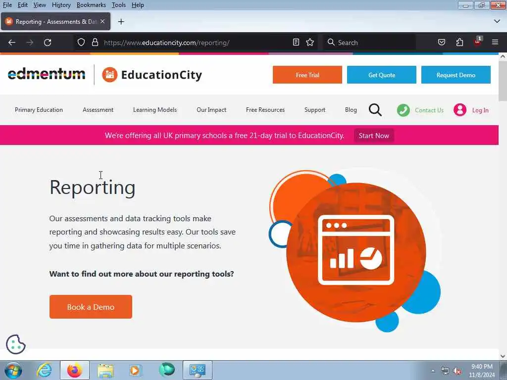
Task: Toggle reader view icon in address bar
Action: coord(296,43)
